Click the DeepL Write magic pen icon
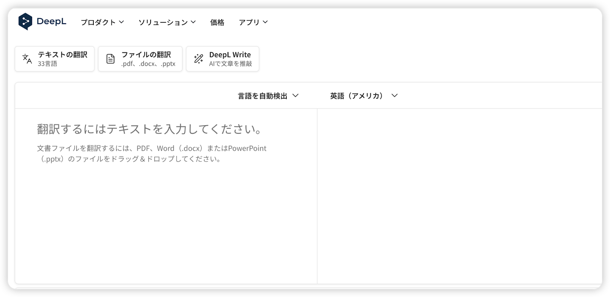This screenshot has width=610, height=297. pyautogui.click(x=198, y=59)
